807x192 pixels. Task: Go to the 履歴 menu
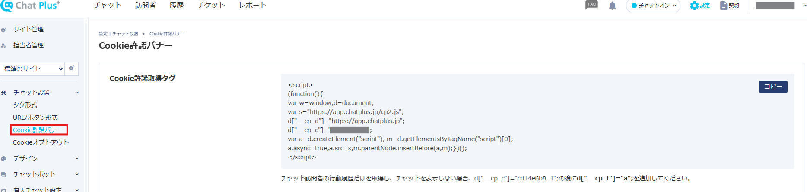pos(177,5)
